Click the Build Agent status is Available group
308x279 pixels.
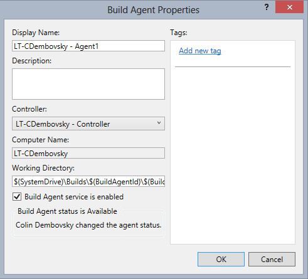click(x=88, y=223)
